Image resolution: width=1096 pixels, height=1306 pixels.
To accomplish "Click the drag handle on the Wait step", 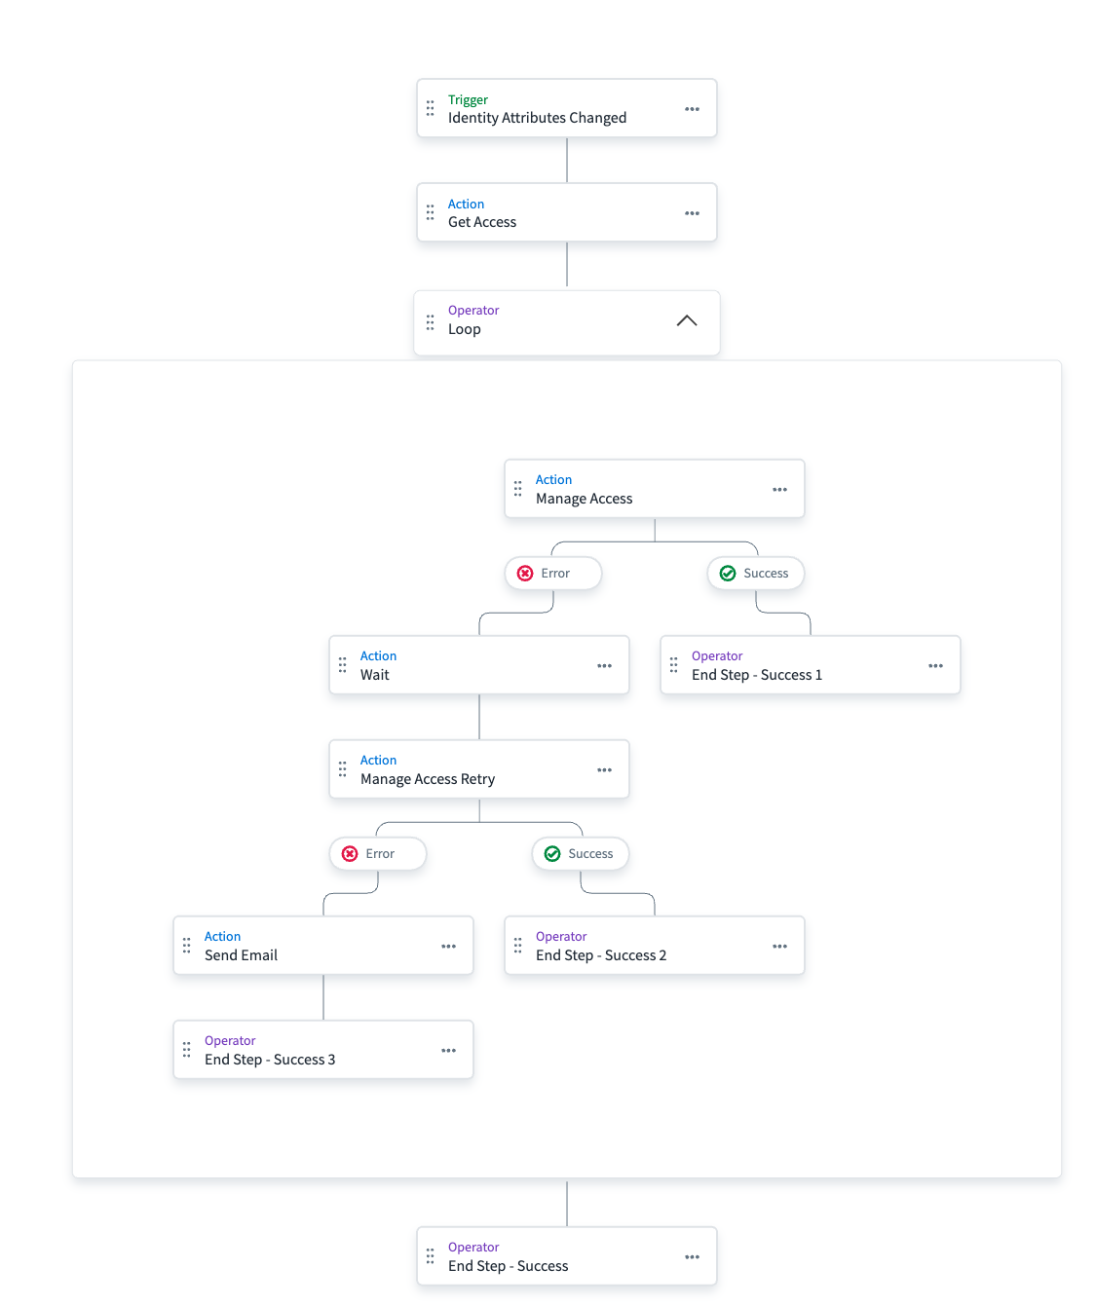I will tap(343, 665).
